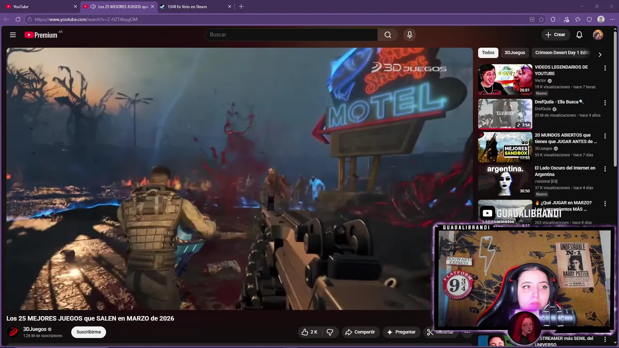The height and width of the screenshot is (348, 619).
Task: Open browser media control music icon
Action: tap(566, 19)
